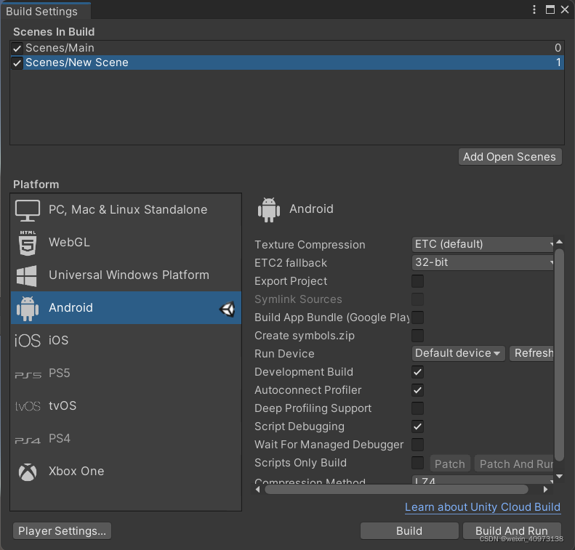Viewport: 575px width, 550px height.
Task: Enable Wait For Managed Debugger checkbox
Action: [x=417, y=445]
